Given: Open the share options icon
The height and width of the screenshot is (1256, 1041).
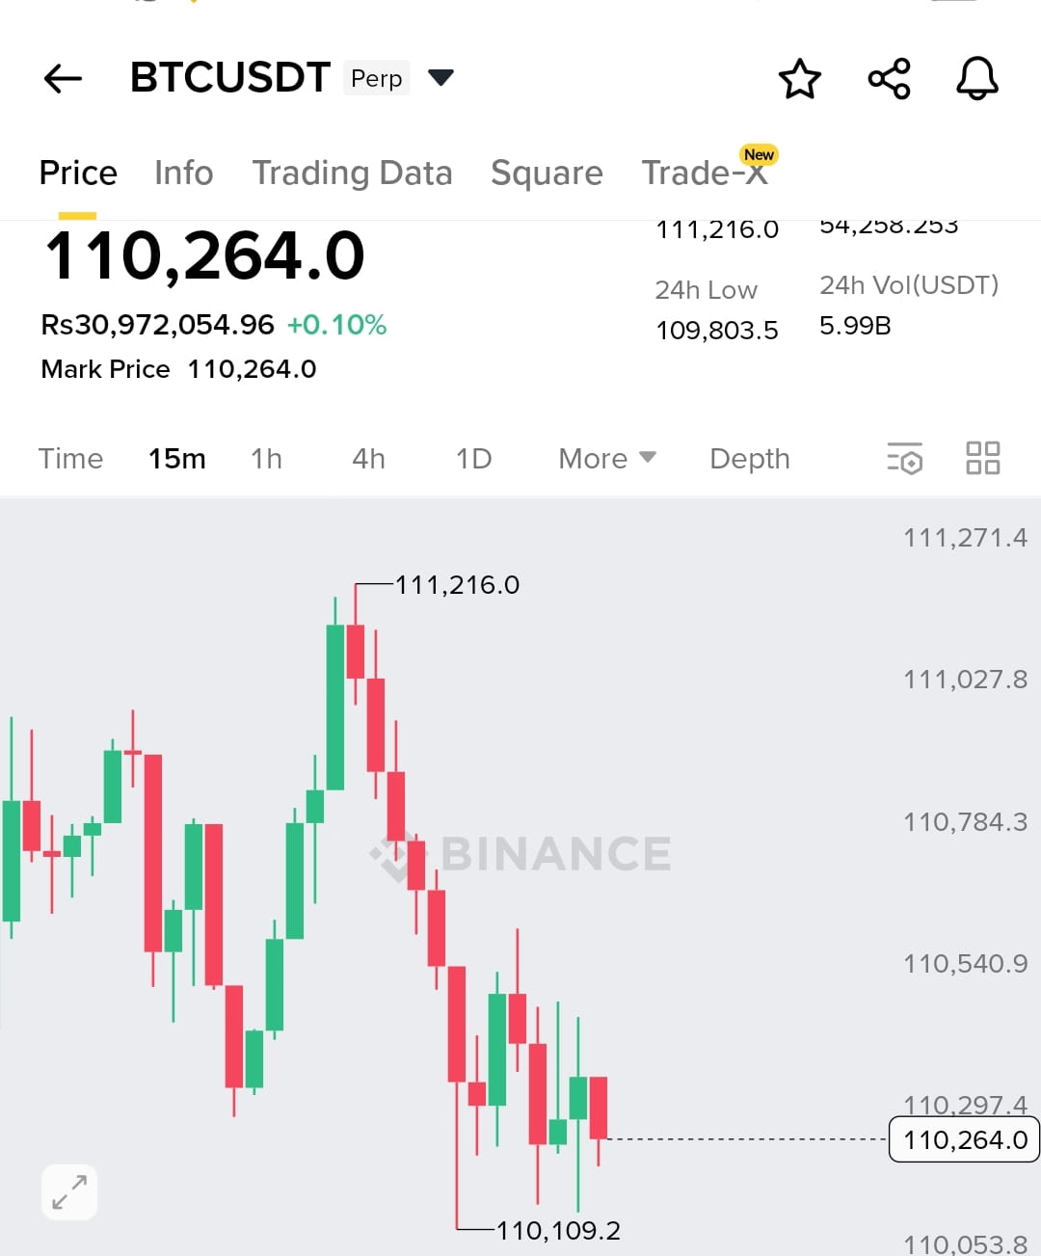Looking at the screenshot, I should click(888, 80).
